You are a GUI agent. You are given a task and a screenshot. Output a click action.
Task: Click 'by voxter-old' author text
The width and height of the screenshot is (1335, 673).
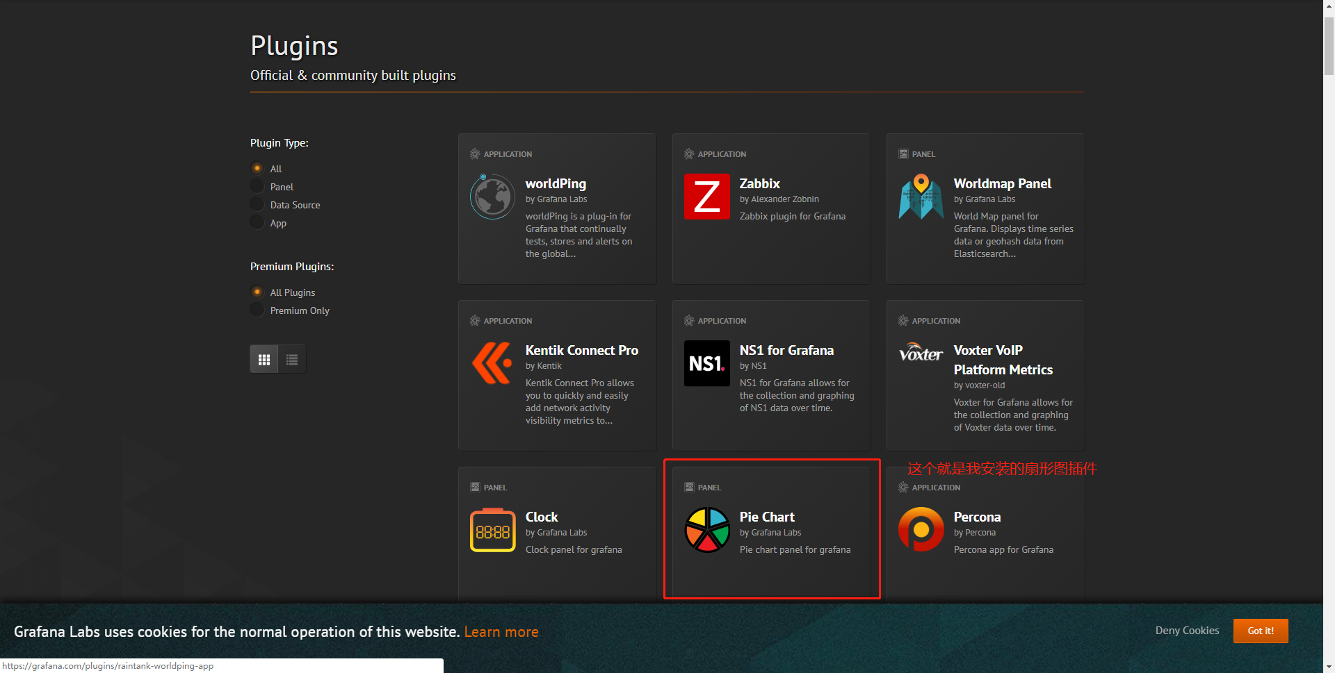pos(979,385)
